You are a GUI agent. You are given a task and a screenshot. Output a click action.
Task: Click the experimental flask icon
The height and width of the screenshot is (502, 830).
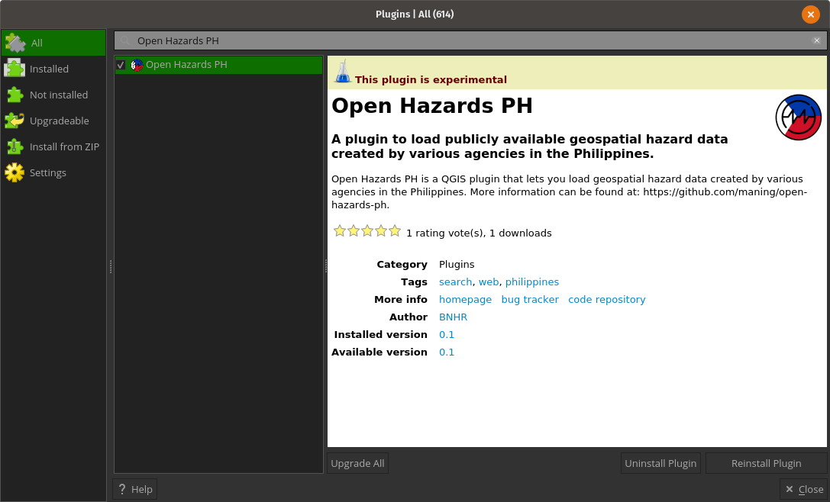pyautogui.click(x=343, y=71)
